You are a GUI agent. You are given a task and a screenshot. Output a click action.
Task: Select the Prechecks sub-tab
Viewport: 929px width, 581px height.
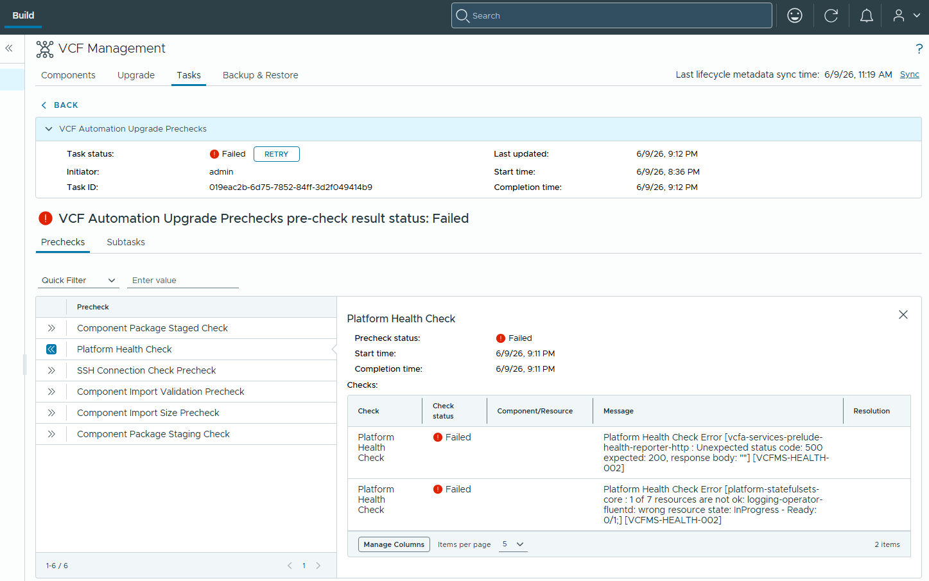click(63, 242)
